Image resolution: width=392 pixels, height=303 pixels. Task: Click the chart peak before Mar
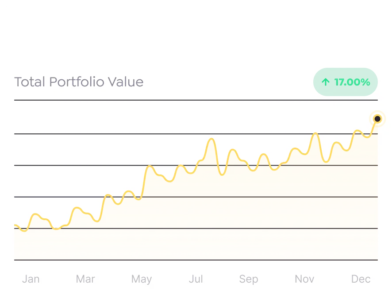[x=77, y=208]
